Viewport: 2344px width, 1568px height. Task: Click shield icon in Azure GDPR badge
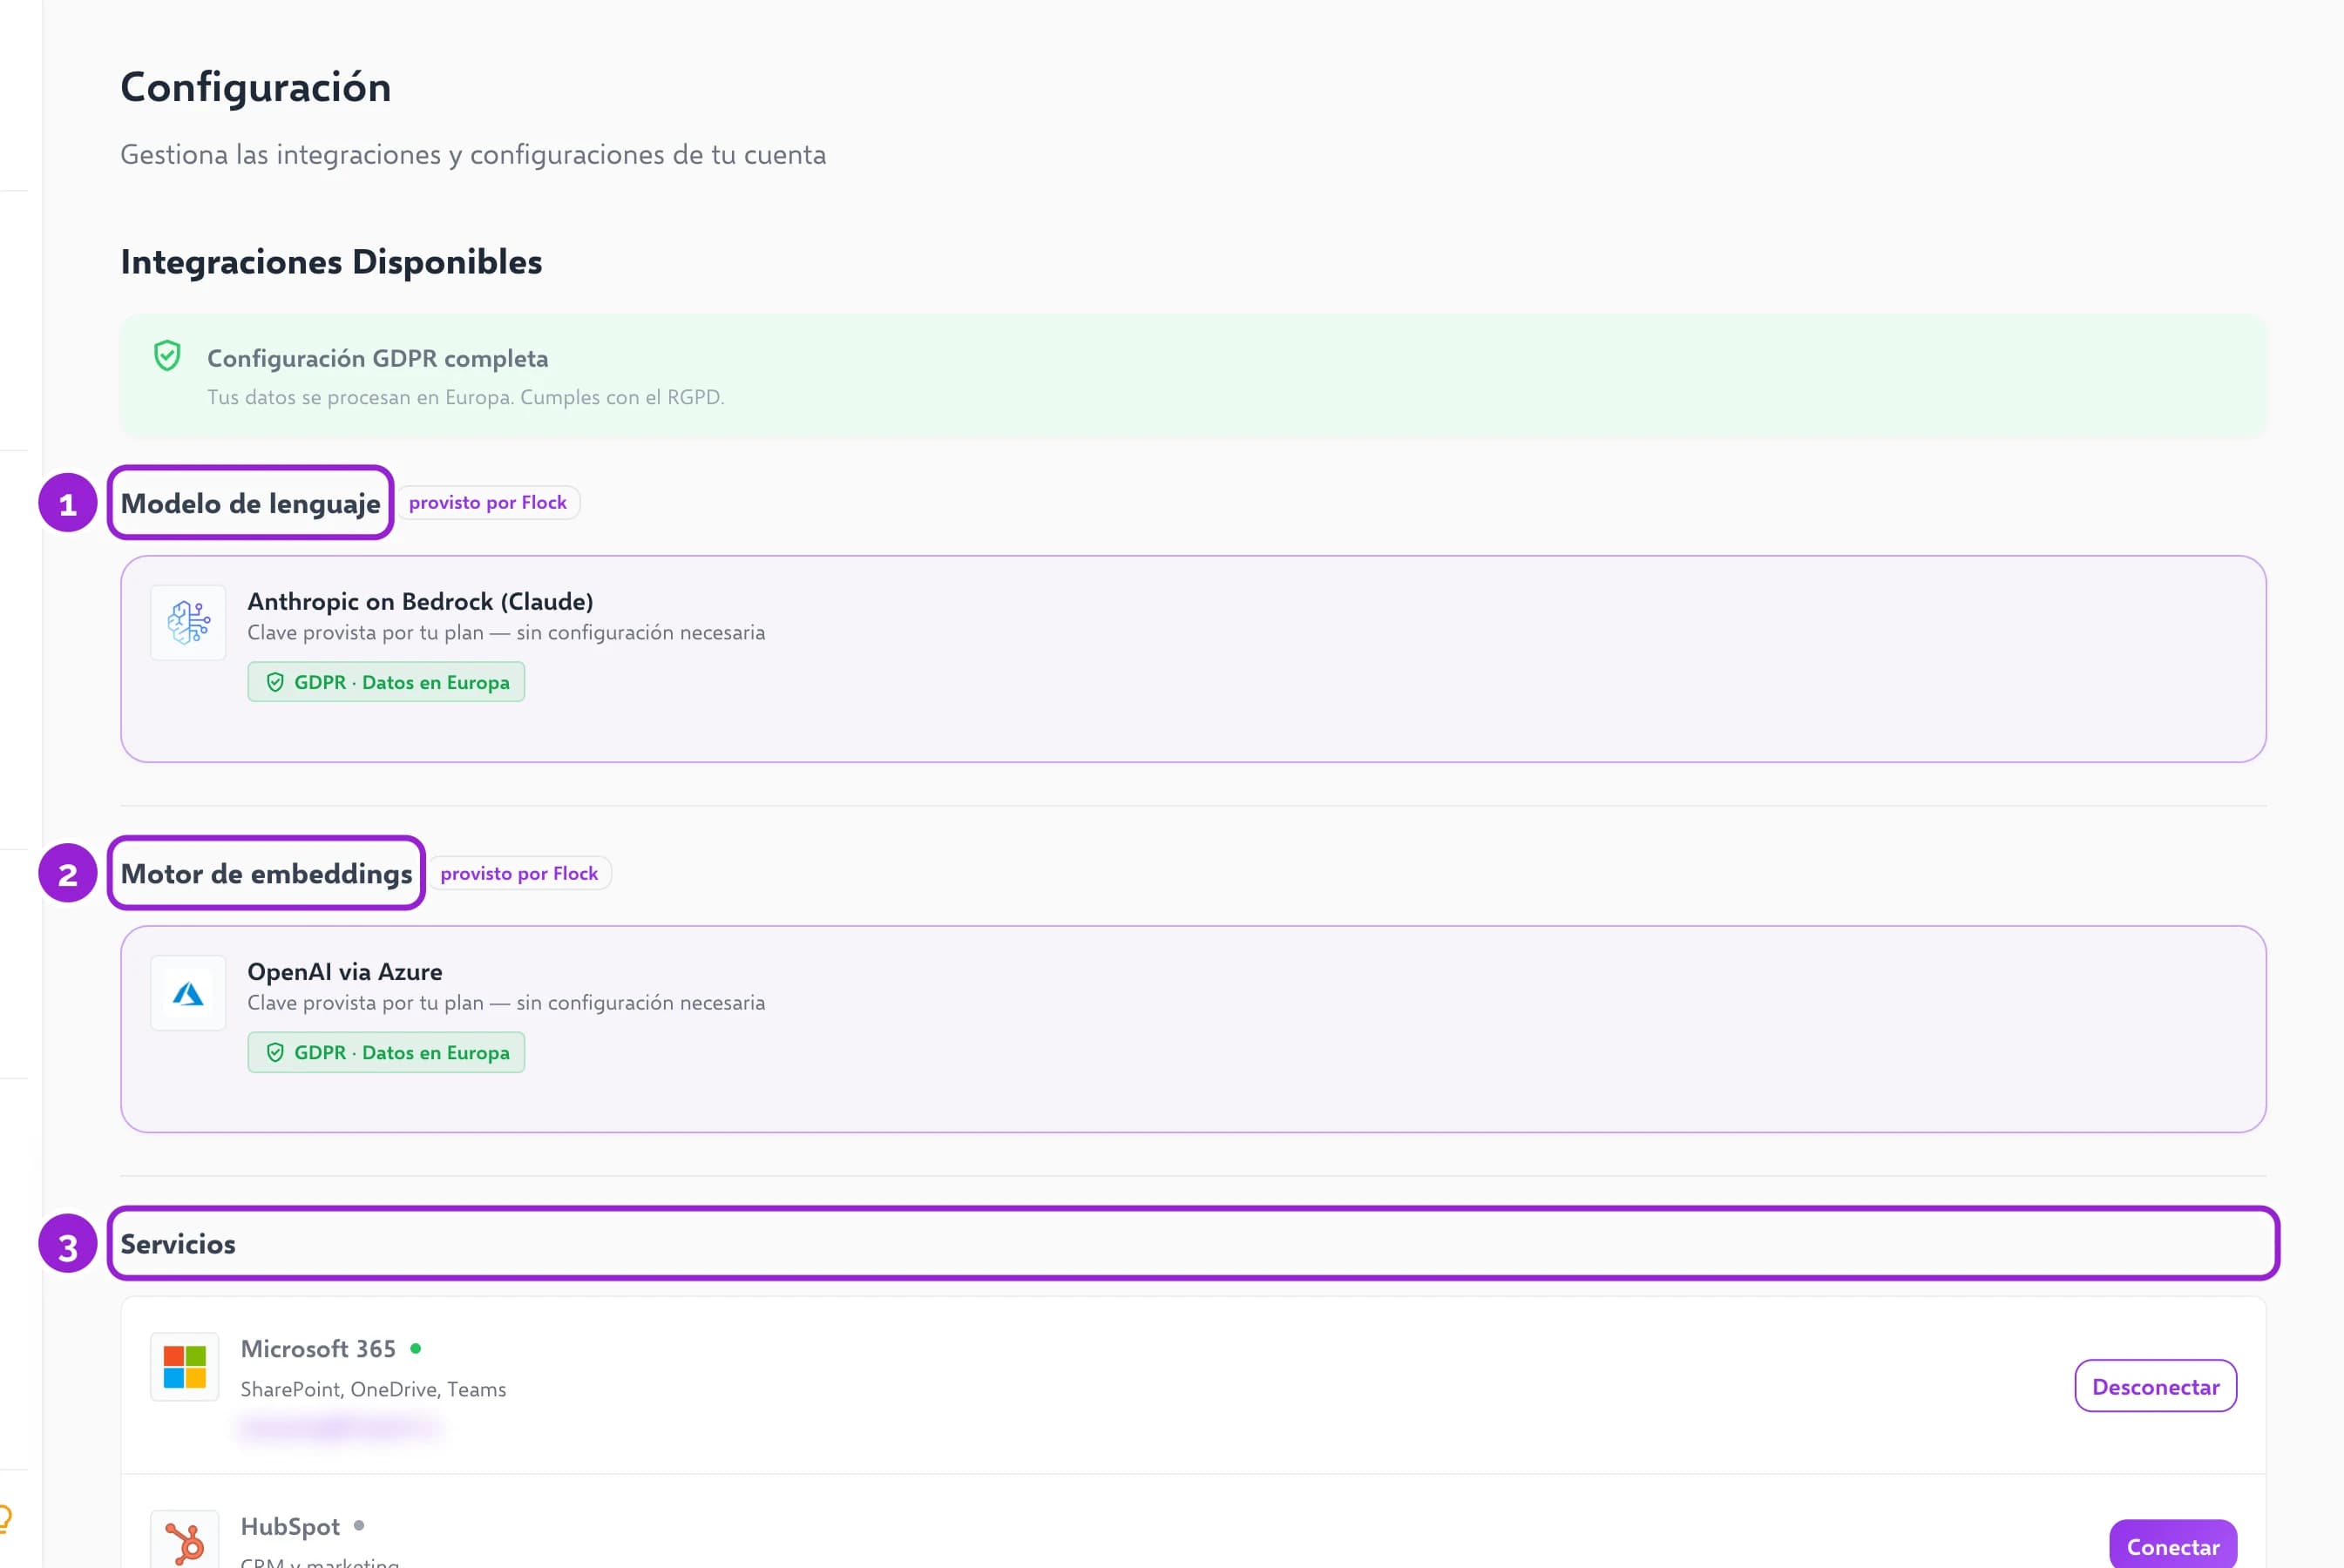[275, 1052]
